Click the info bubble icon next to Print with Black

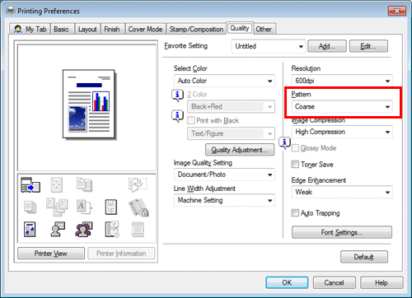coord(177,116)
